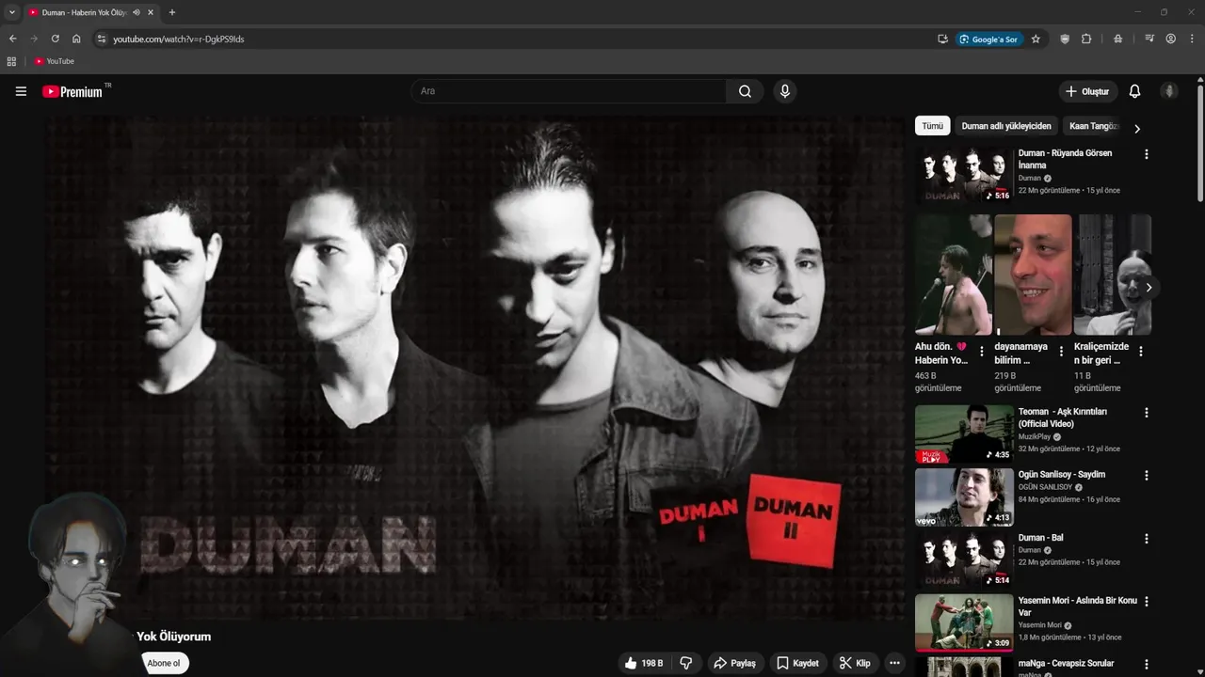Select the Tümü filter chip
The image size is (1205, 677).
[932, 126]
